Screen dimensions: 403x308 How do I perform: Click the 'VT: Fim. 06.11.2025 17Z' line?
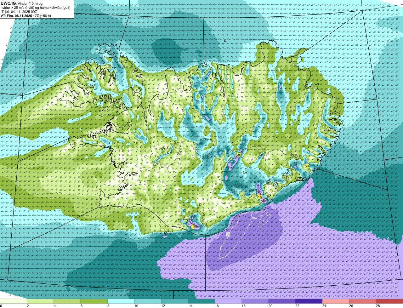20,15
